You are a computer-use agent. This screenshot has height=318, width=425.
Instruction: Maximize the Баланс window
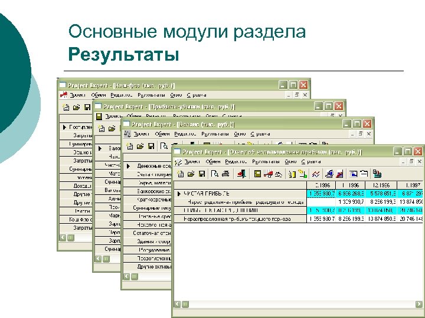click(357, 124)
